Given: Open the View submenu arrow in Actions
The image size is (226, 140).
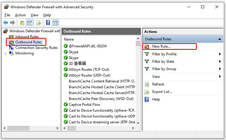Looking at the screenshot, I should click(x=220, y=76).
